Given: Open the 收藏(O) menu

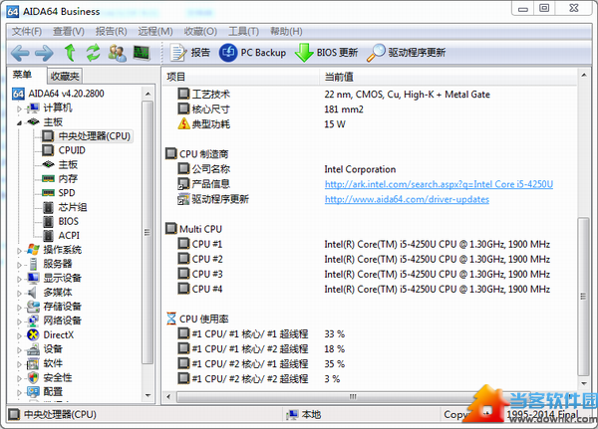Looking at the screenshot, I should coord(200,31).
